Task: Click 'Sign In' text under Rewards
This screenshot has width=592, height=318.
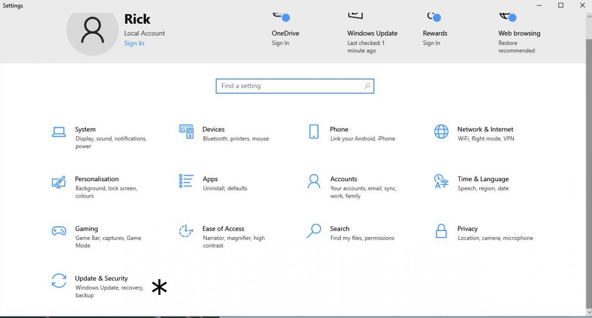Action: click(432, 43)
